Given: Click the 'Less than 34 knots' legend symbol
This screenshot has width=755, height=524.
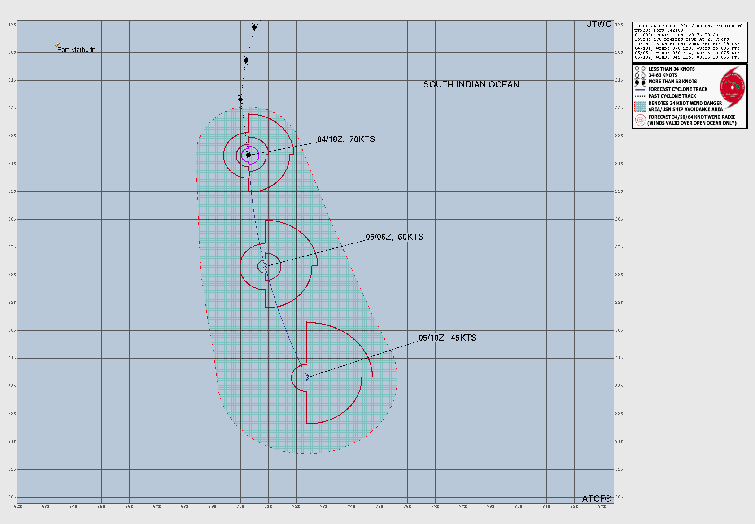Looking at the screenshot, I should [x=640, y=69].
